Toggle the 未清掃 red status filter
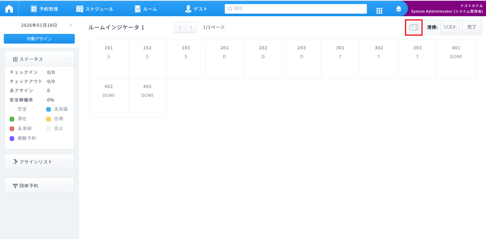Viewport: 486px width, 239px height. 21,129
